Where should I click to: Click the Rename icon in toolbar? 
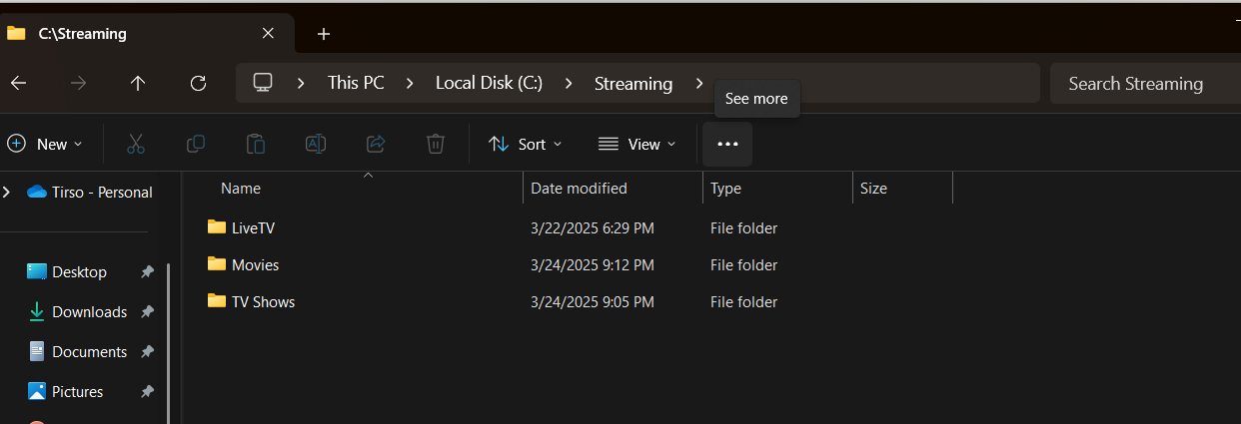pos(316,144)
